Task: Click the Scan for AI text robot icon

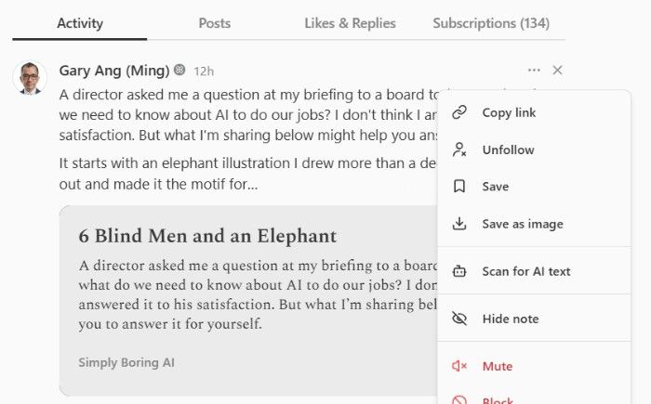Action: 459,271
